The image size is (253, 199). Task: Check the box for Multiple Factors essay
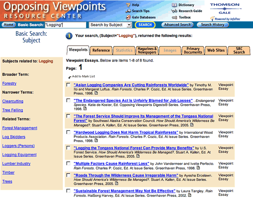coord(68,164)
